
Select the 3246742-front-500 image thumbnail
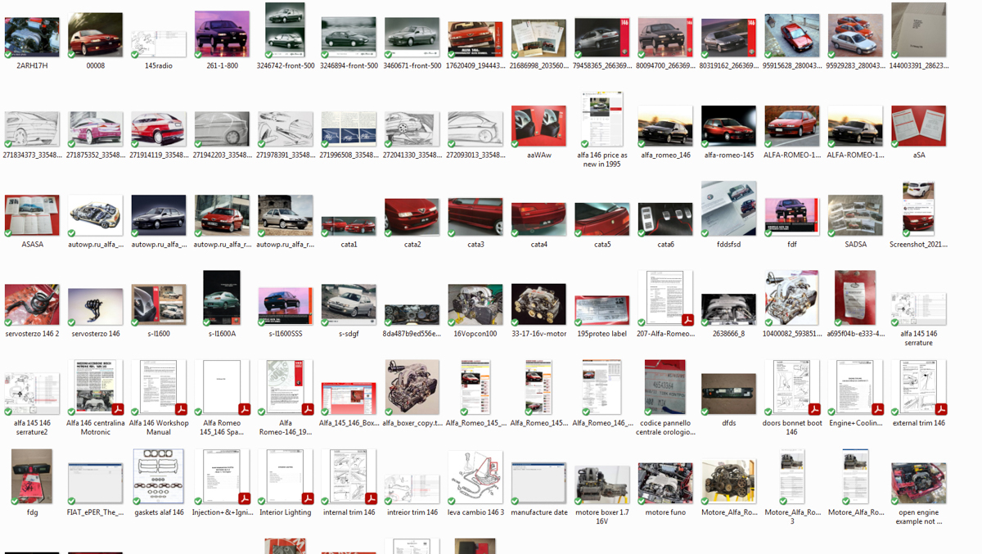click(285, 30)
